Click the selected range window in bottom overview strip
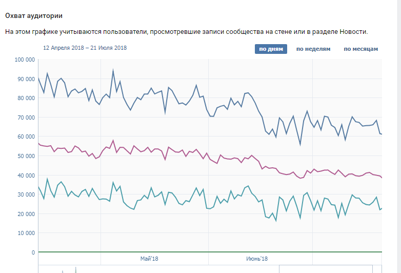Image resolution: width=401 pixels, height=273 pixels. [x=326, y=269]
